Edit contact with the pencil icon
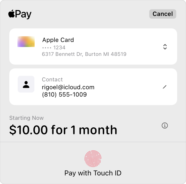This screenshot has width=186, height=184. 165,87
